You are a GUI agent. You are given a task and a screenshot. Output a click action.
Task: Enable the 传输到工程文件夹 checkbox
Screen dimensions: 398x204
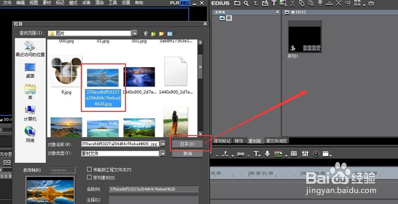[89, 169]
